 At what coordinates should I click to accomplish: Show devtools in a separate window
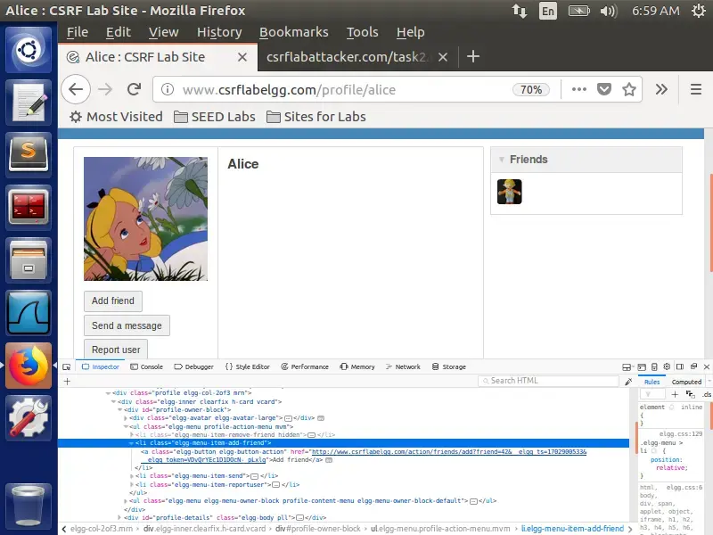pyautogui.click(x=693, y=366)
